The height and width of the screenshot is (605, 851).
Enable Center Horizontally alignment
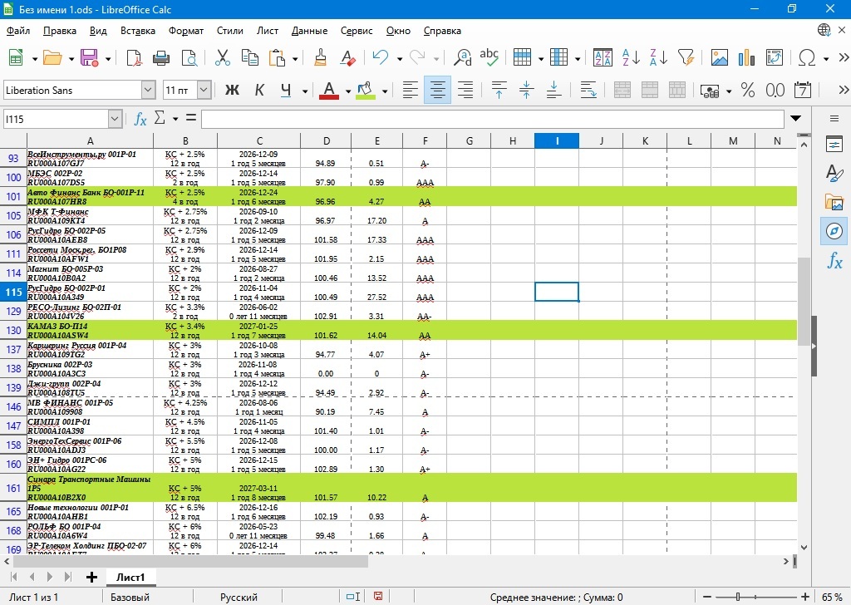click(x=437, y=90)
